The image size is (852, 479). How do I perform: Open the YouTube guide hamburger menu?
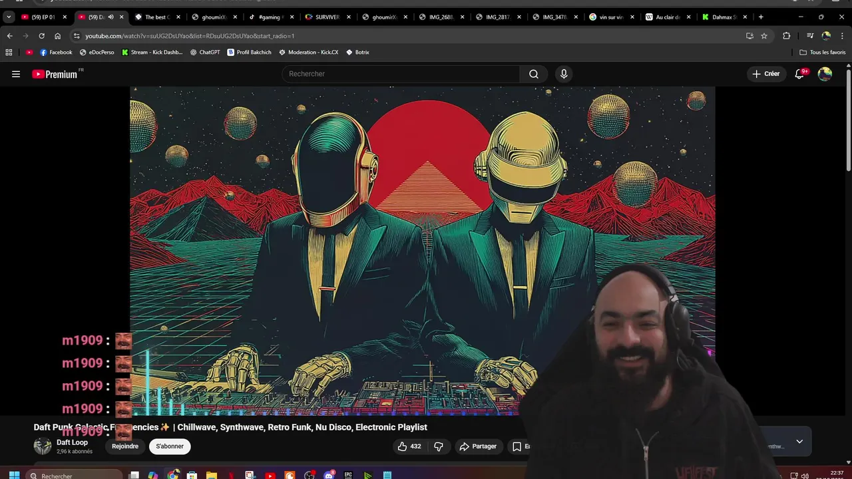pyautogui.click(x=16, y=74)
